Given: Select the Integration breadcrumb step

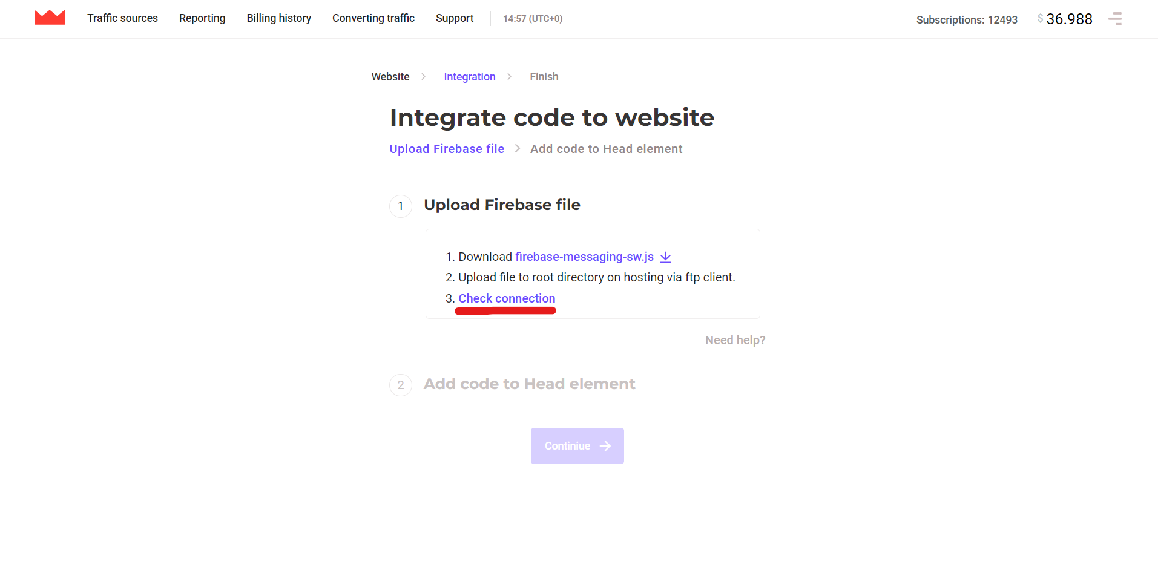Looking at the screenshot, I should (x=470, y=77).
